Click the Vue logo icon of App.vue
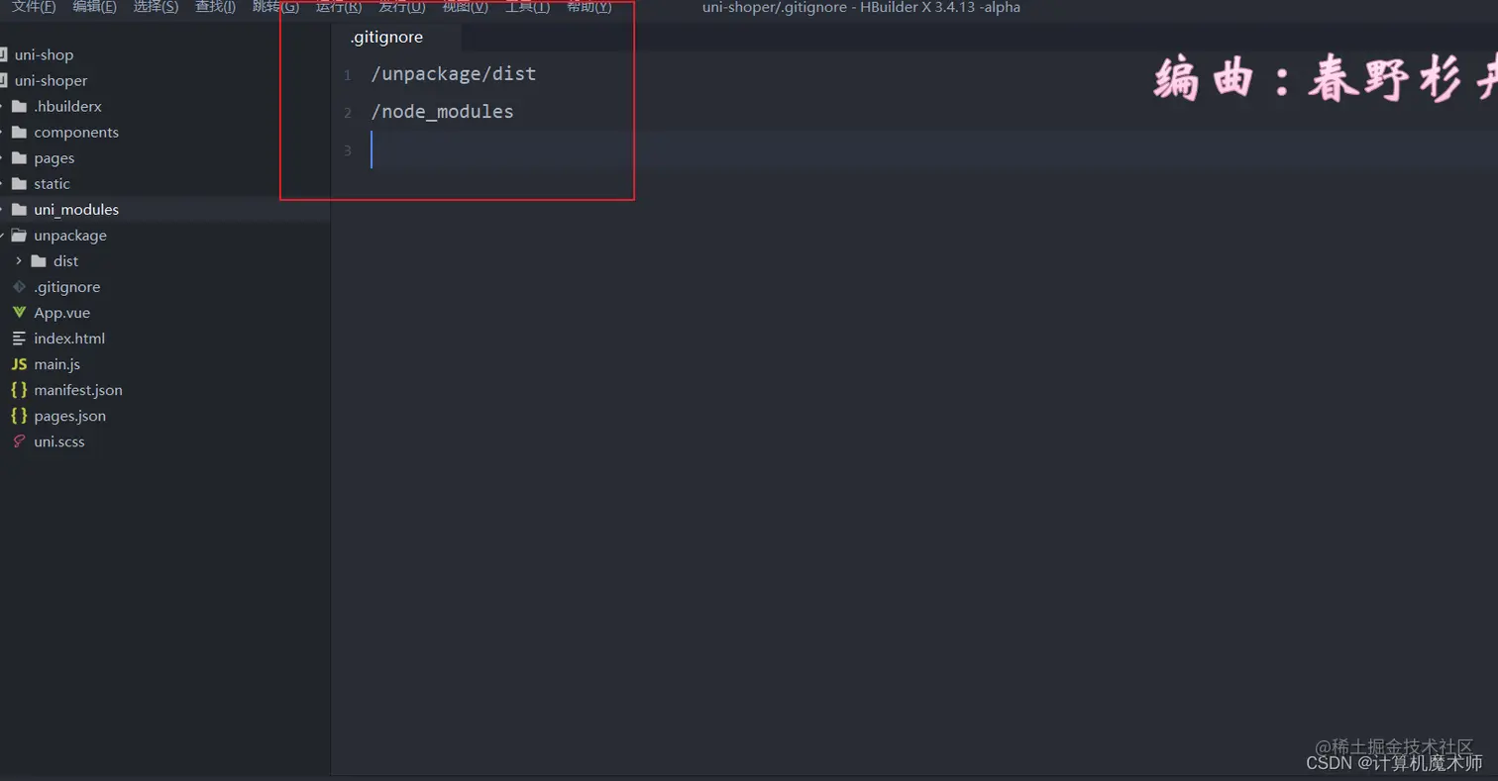Viewport: 1498px width, 781px height. click(x=19, y=312)
